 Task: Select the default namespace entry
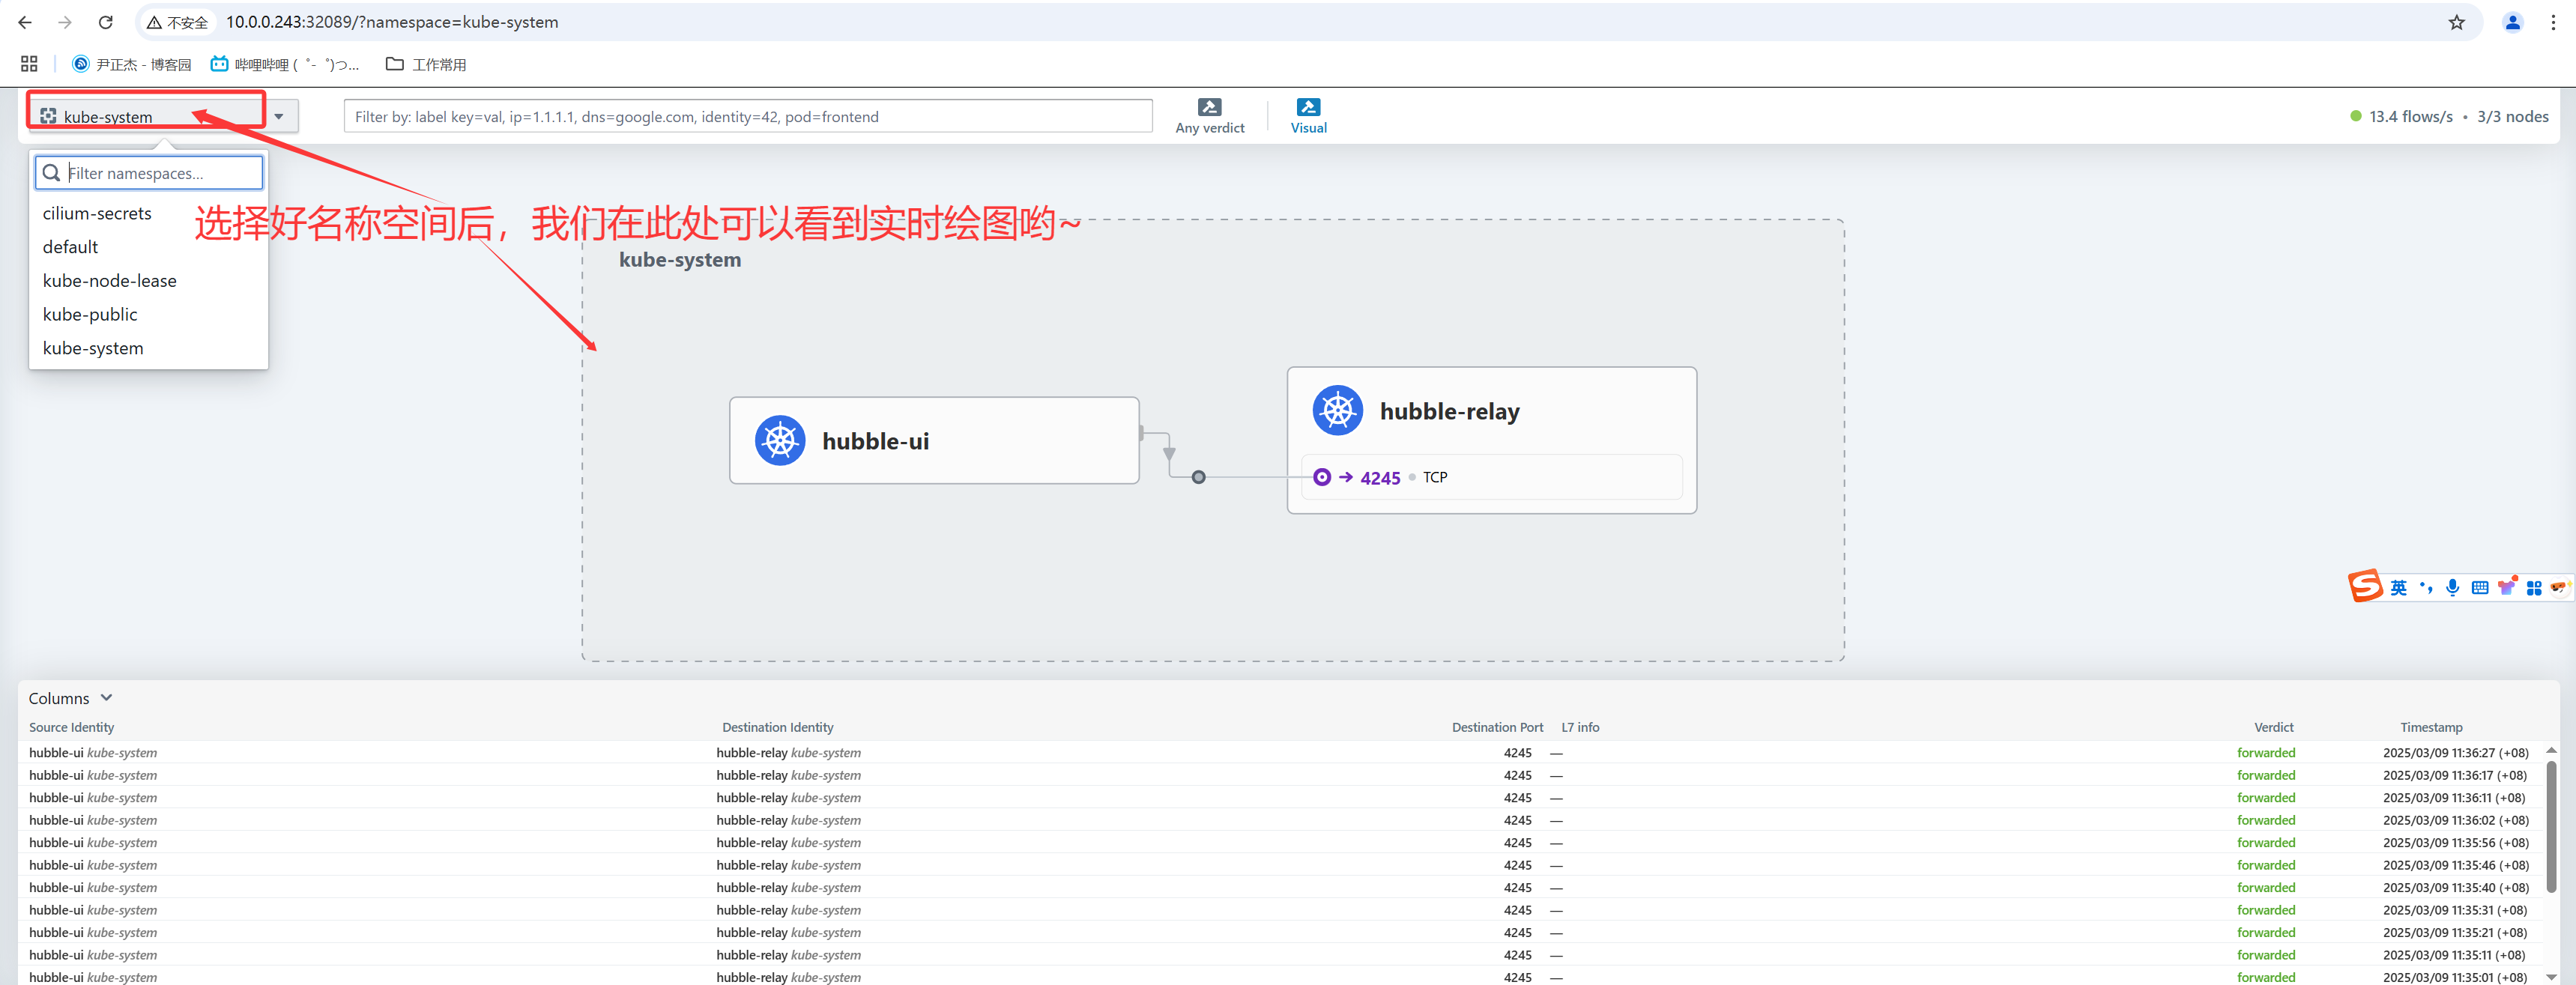[x=70, y=247]
